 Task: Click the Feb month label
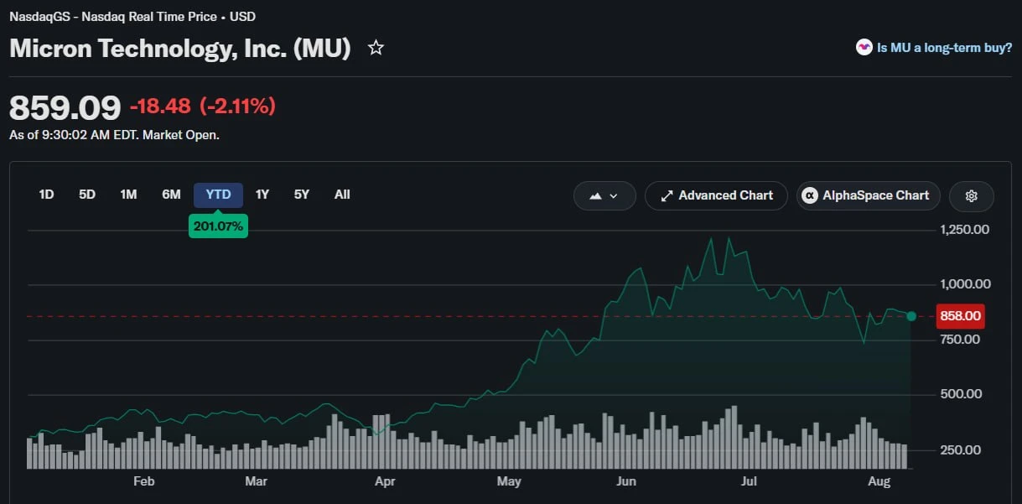click(144, 481)
